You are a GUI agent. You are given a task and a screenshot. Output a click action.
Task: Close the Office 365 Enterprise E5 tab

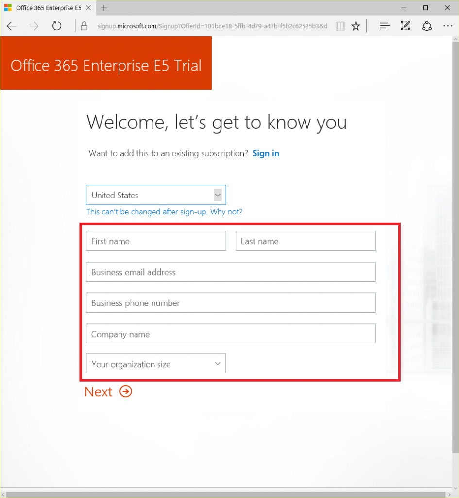point(88,8)
